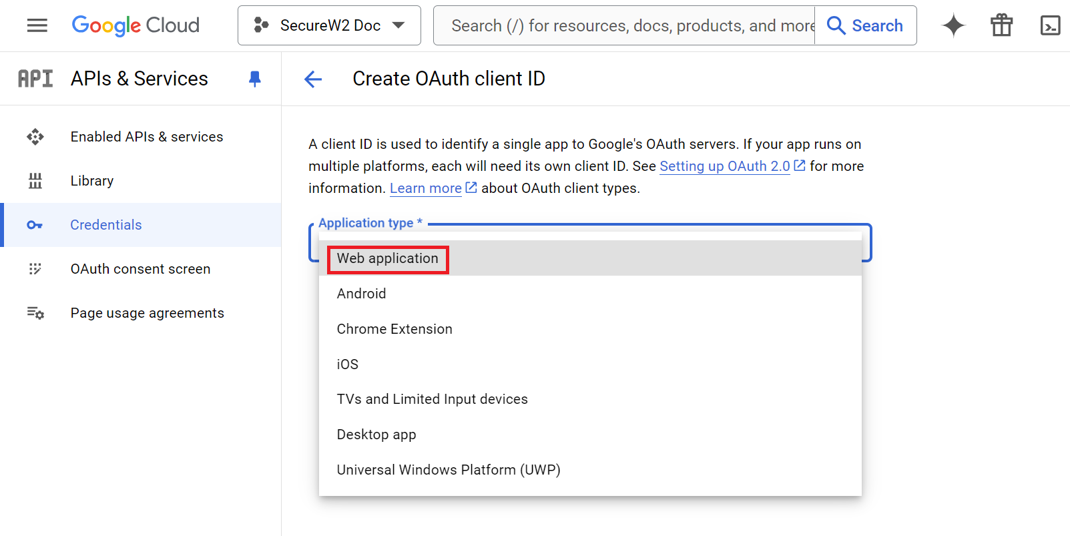
Task: Click the gift free trial icon
Action: [1001, 25]
